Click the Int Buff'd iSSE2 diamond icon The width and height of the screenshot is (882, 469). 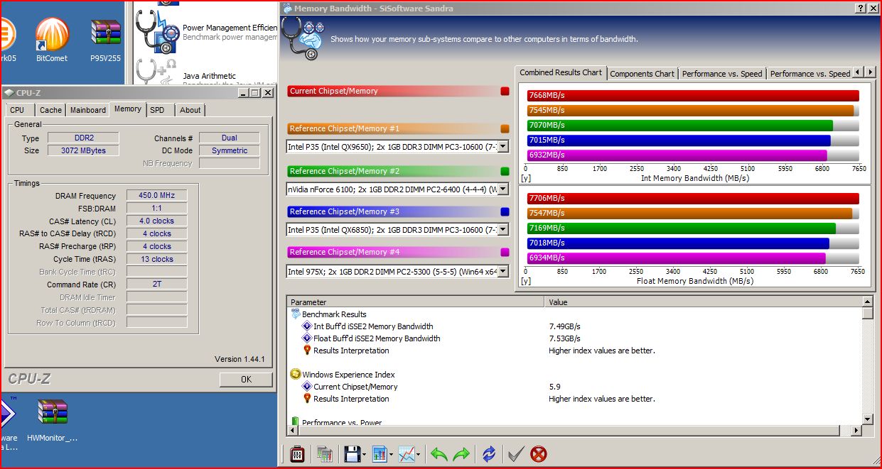(x=307, y=326)
